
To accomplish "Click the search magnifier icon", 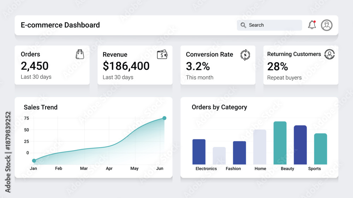I will tap(243, 25).
